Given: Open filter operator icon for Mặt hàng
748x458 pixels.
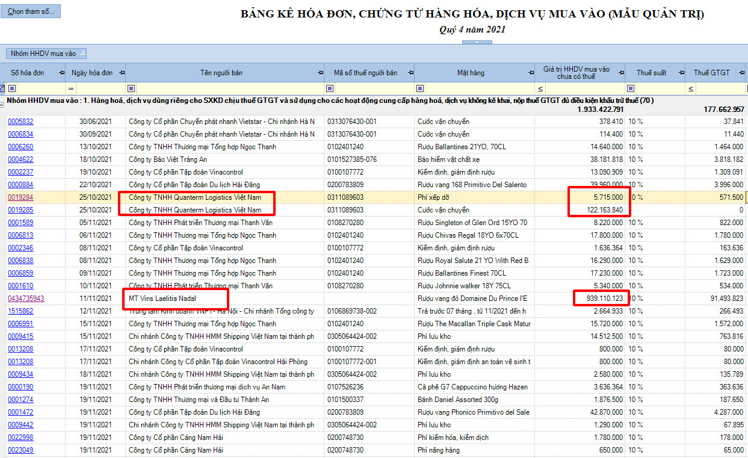Looking at the screenshot, I should click(419, 88).
